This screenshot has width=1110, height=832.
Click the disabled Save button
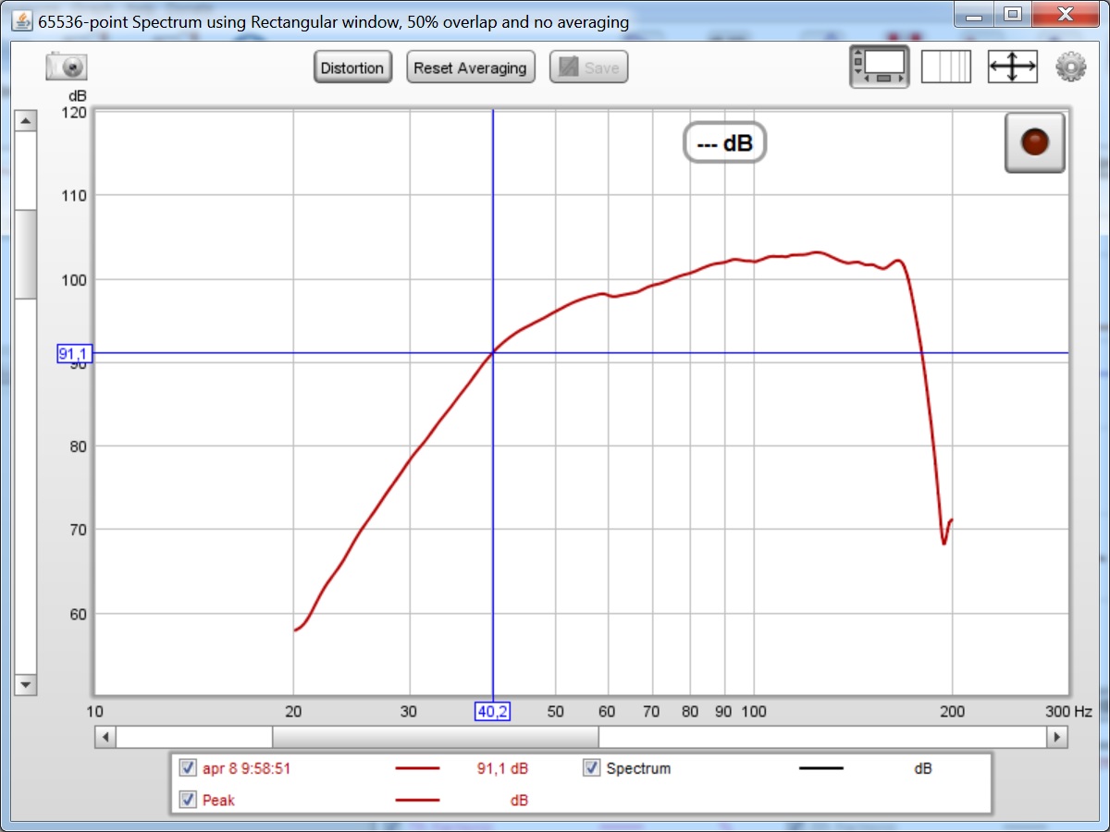point(589,67)
